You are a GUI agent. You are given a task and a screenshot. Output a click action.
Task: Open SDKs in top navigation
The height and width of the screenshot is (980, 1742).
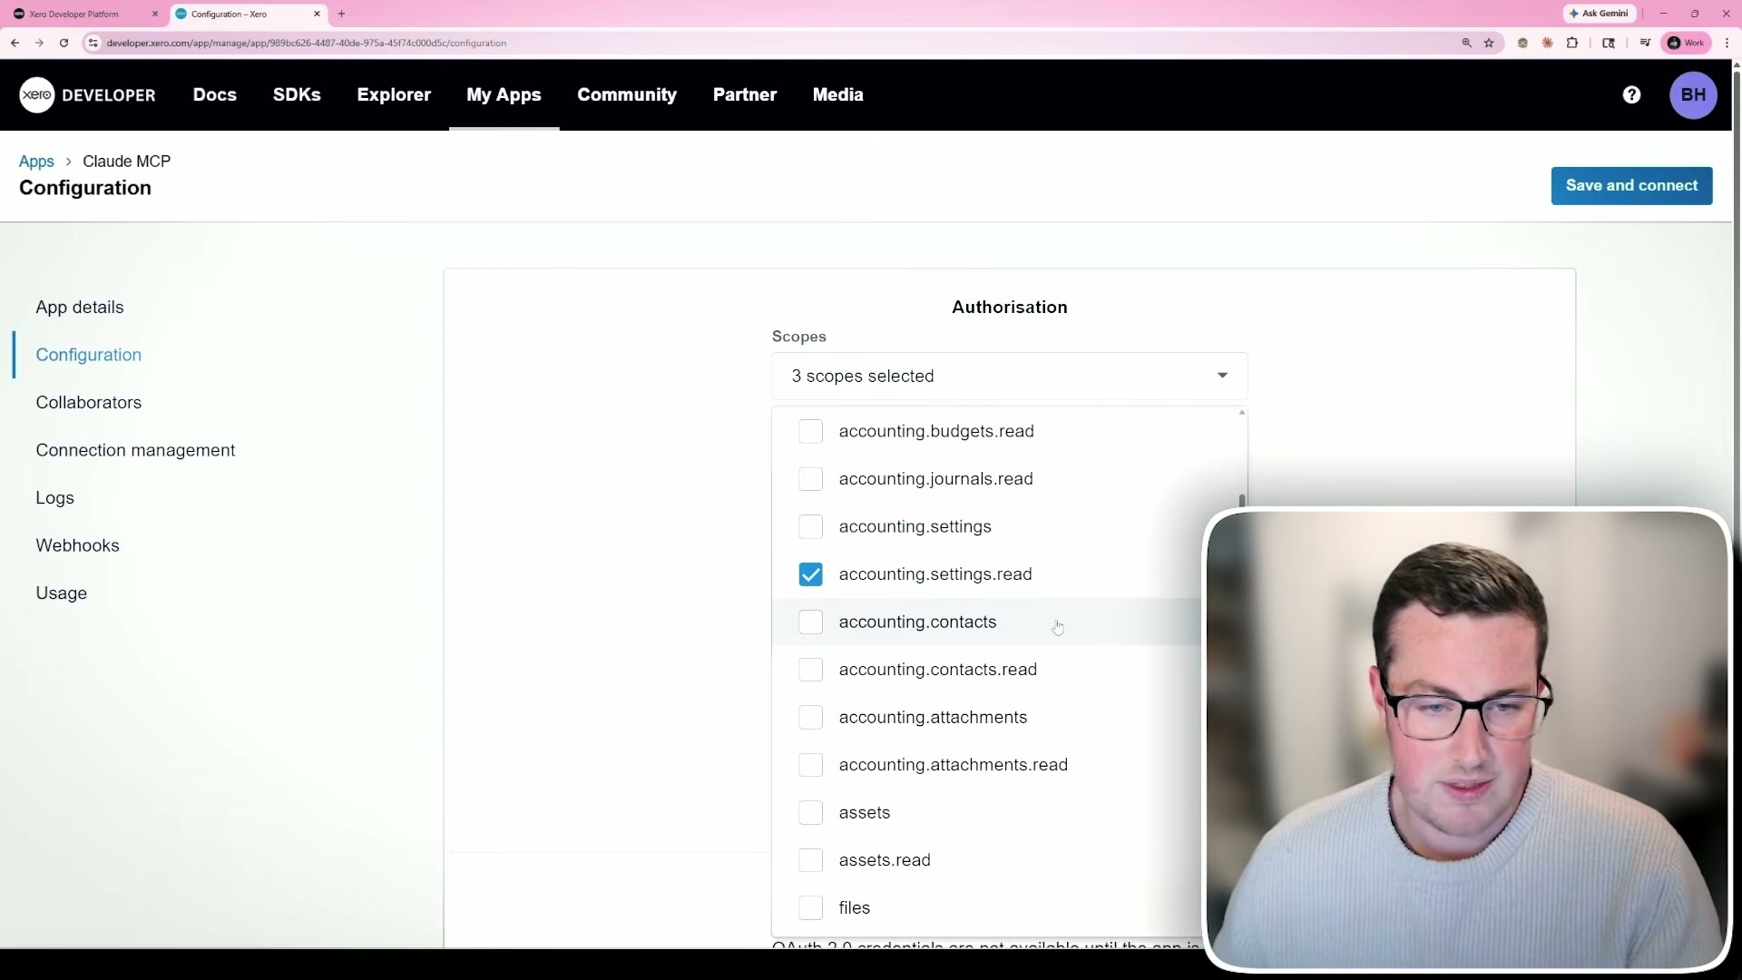point(297,95)
